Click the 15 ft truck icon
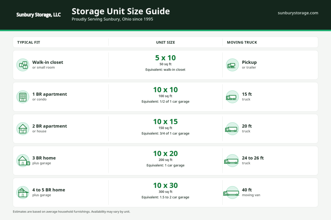Screen dimensions: 331x220 [232, 96]
